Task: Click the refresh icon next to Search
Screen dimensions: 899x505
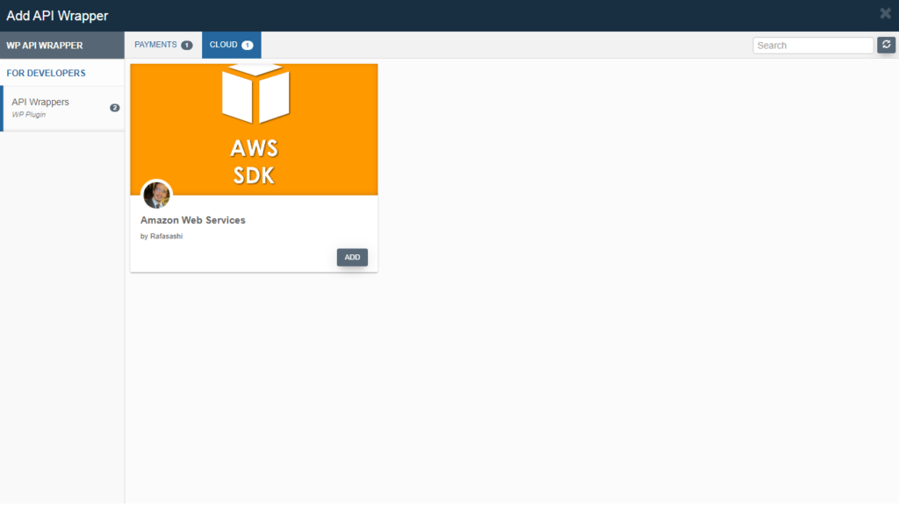Action: tap(886, 45)
